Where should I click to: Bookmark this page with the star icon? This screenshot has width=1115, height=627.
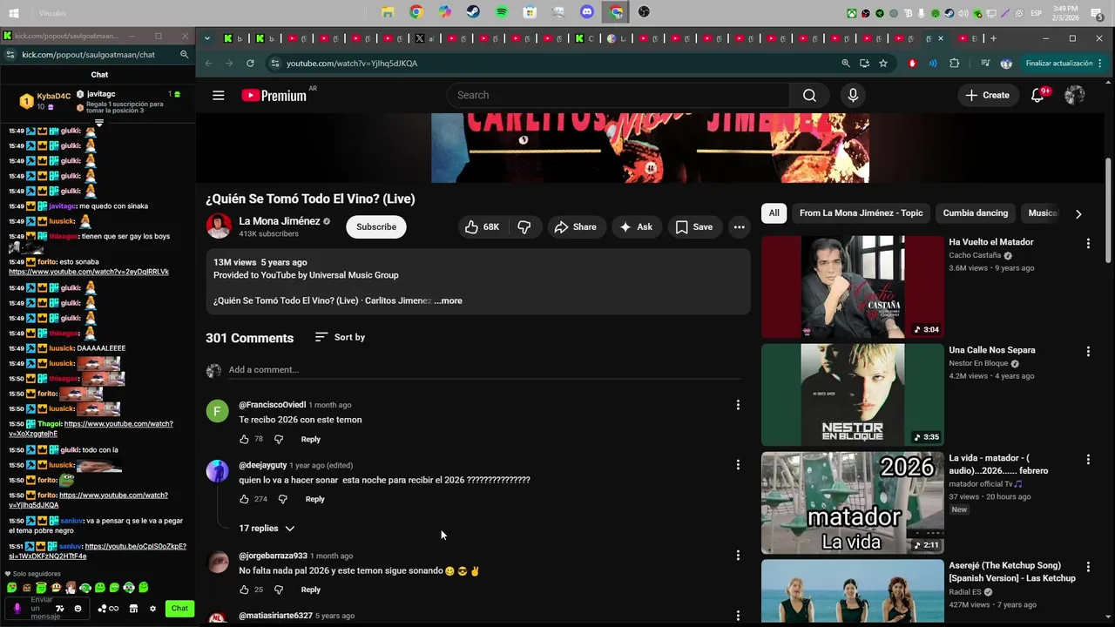click(883, 64)
